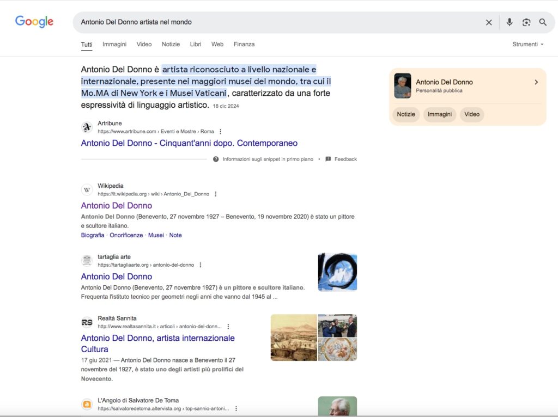Click the 'Personalità pubblica' subtitle

439,91
